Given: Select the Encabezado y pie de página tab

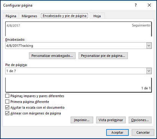Looking at the screenshot, I should click(x=65, y=16).
